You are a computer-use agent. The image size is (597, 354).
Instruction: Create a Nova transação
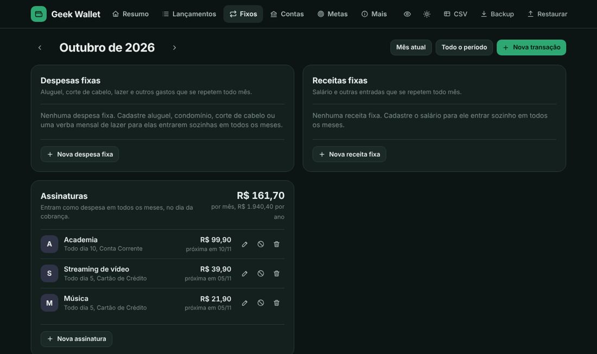(531, 48)
